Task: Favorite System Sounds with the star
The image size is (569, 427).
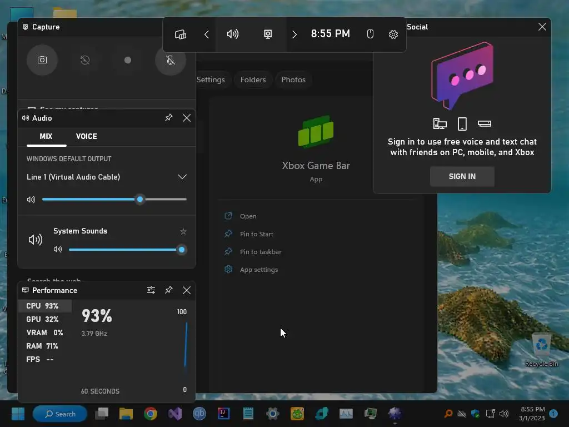Action: (183, 231)
